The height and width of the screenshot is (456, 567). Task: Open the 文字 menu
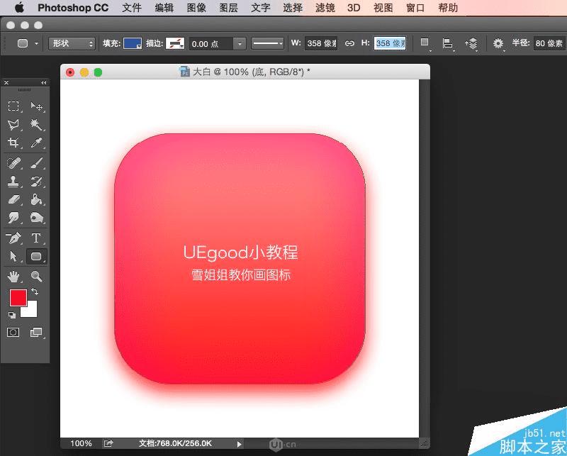(260, 8)
